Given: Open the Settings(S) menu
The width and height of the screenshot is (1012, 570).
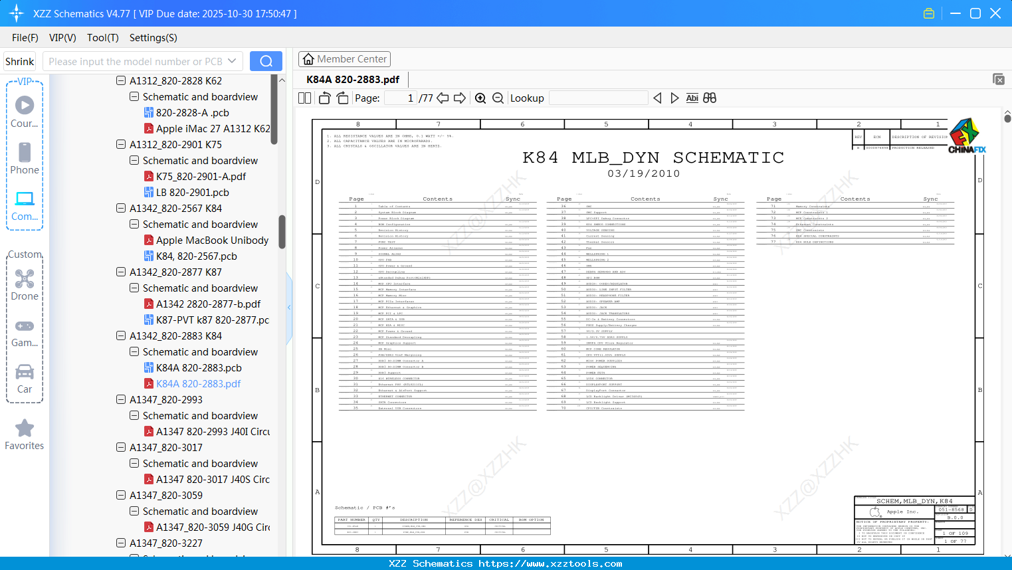Looking at the screenshot, I should click(x=153, y=38).
